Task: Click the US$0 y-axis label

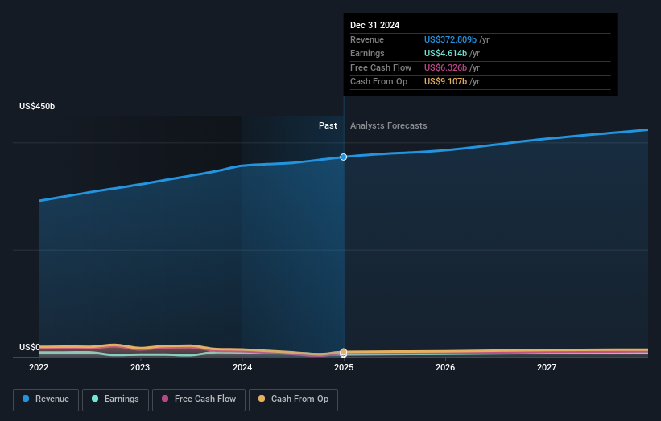Action: click(x=30, y=347)
